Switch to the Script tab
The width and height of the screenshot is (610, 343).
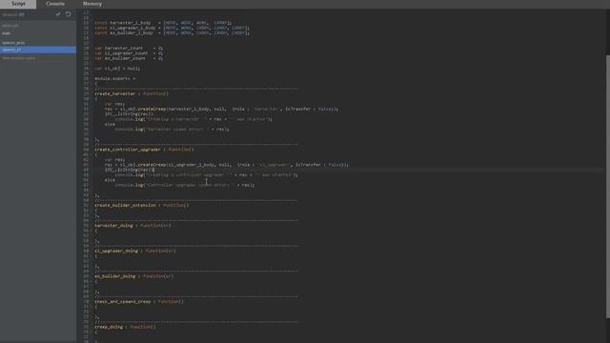[18, 4]
